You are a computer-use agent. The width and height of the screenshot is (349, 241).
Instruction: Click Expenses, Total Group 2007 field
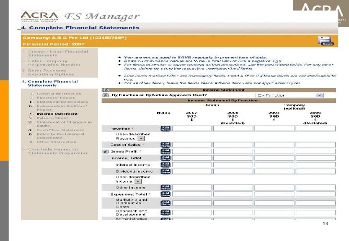192,194
